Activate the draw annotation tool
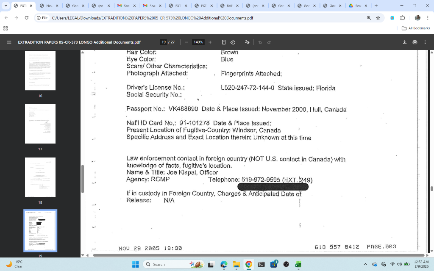This screenshot has width=434, height=271. point(247,42)
